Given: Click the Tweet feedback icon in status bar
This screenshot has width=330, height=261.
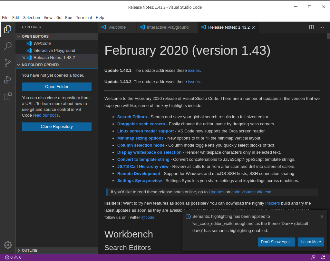Looking at the screenshot, I should pos(313,257).
